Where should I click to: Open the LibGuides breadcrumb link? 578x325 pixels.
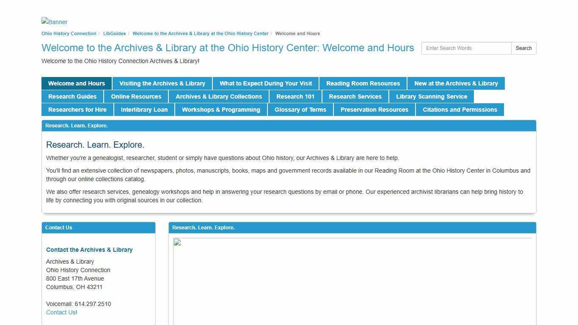(114, 33)
